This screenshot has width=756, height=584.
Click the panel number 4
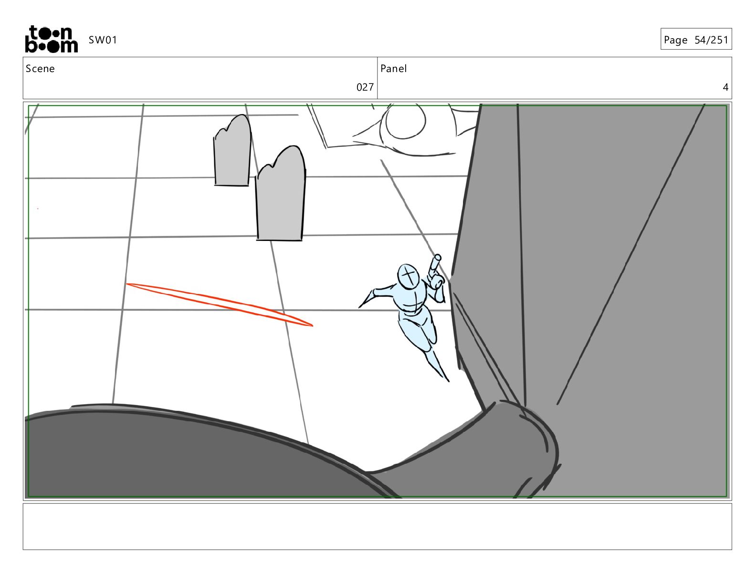[x=725, y=87]
